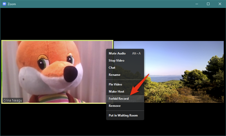Click the Crina Neagu name label
Viewport: 226px width, 136px height.
(13, 100)
